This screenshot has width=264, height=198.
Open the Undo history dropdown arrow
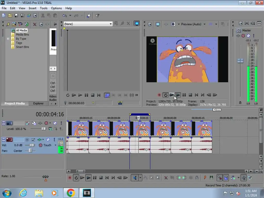click(70, 15)
